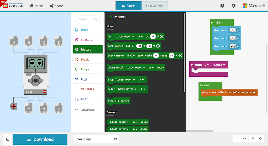This screenshot has width=268, height=146.
Task: Click the workspace horizontal scrollbar
Action: 200,131
